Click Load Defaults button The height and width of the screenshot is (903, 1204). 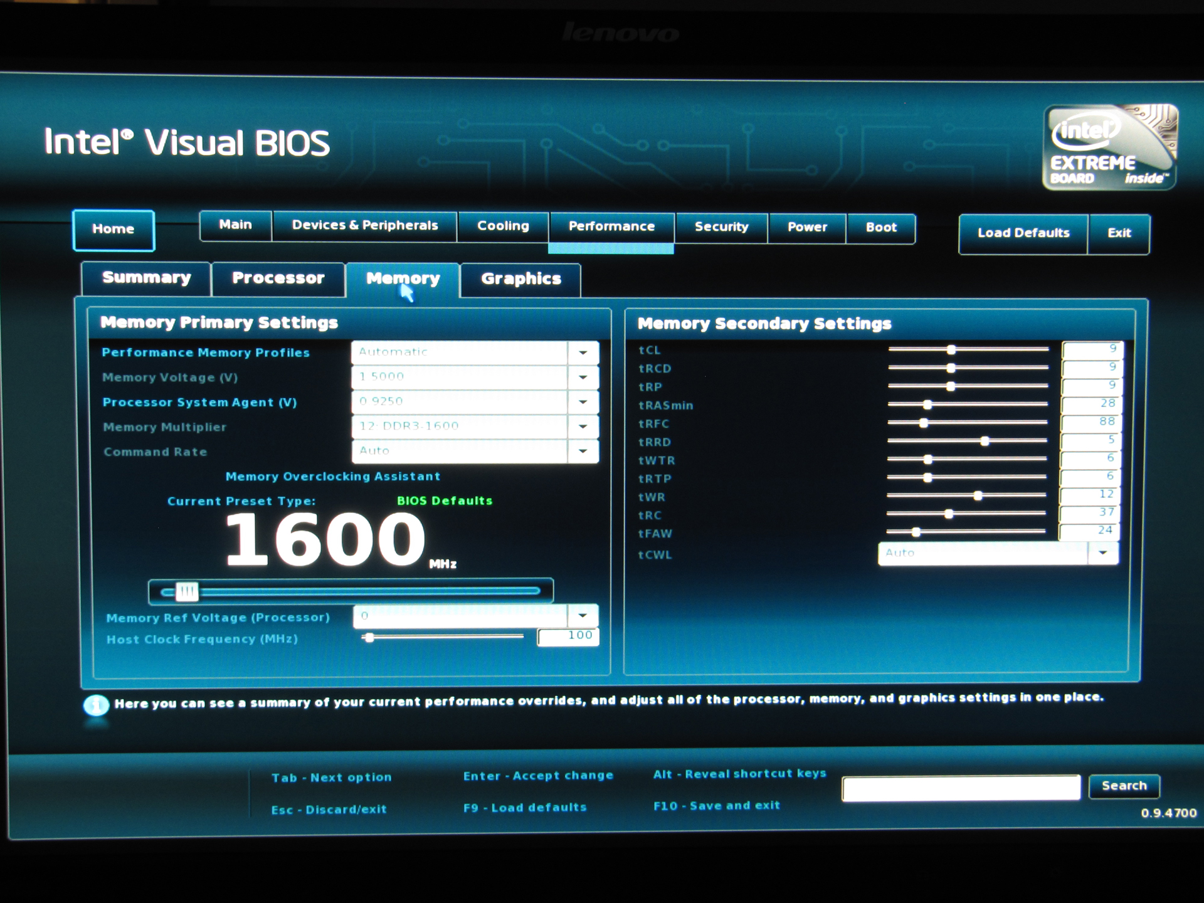point(1023,233)
